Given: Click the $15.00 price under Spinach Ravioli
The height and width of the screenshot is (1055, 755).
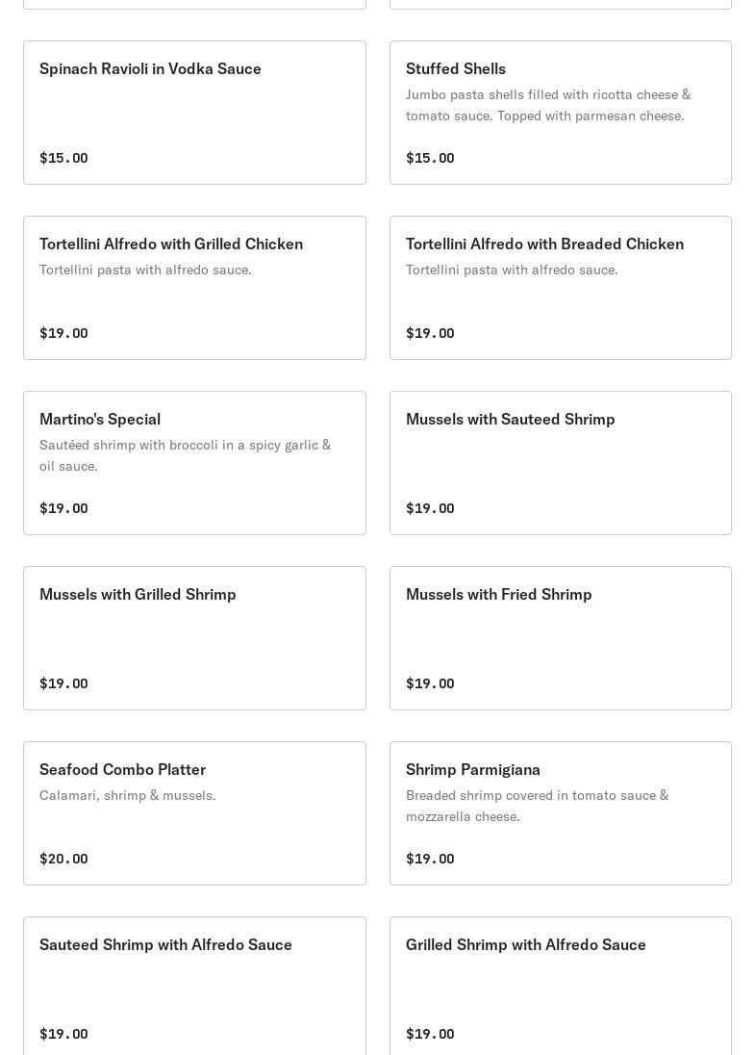Looking at the screenshot, I should pos(63,158).
